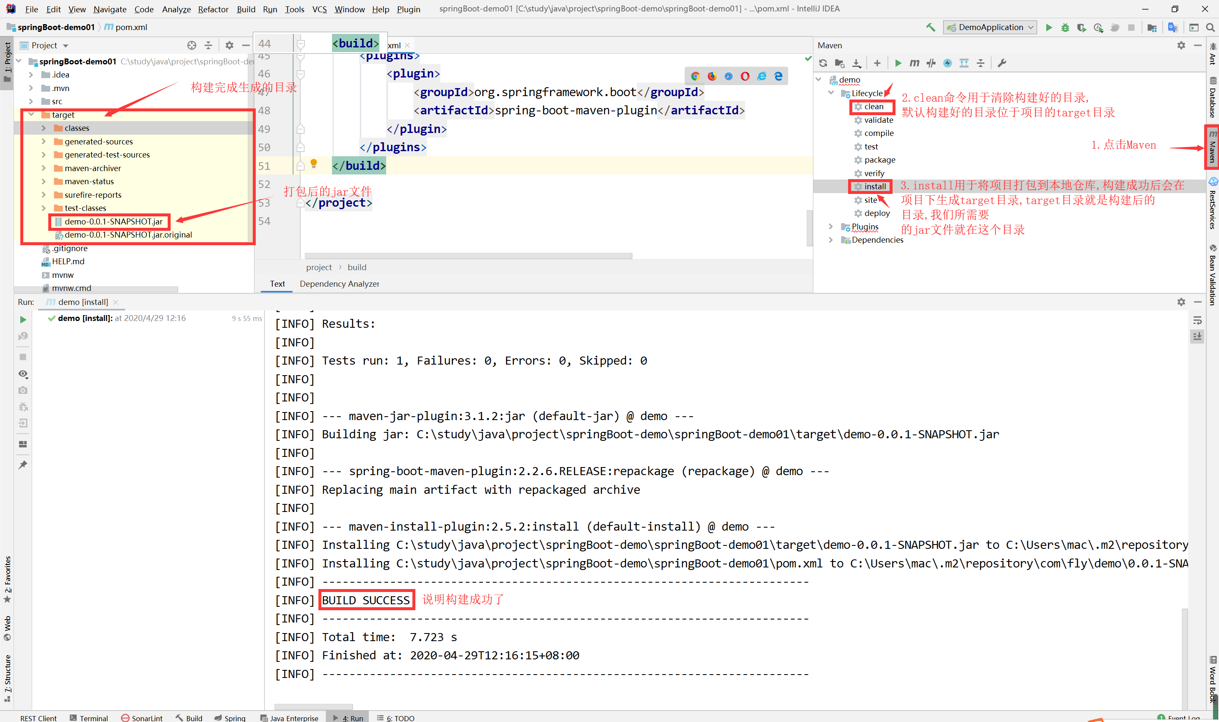Screen dimensions: 1219x722
Task: Collapse the target folder in Project tree
Action: [32, 115]
